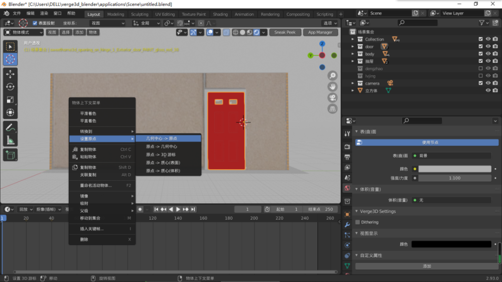Play the animation forward
Screen dimensions: 502x282
178,209
